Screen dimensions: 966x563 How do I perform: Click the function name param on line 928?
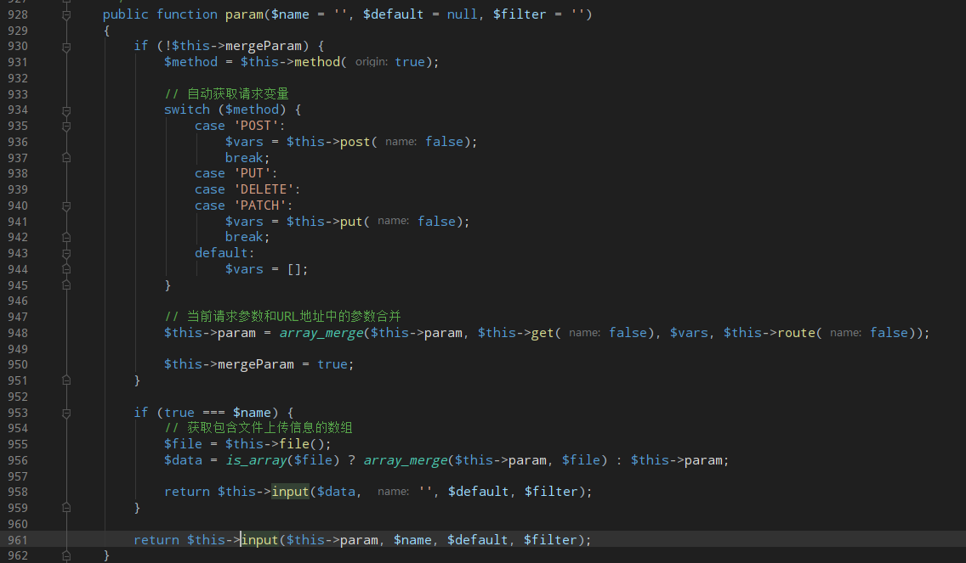(x=244, y=14)
